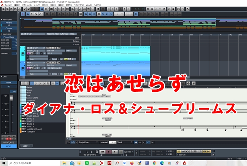Click the Record button in transport panel
Image resolution: width=247 pixels, height=166 pixels.
[x=109, y=152]
